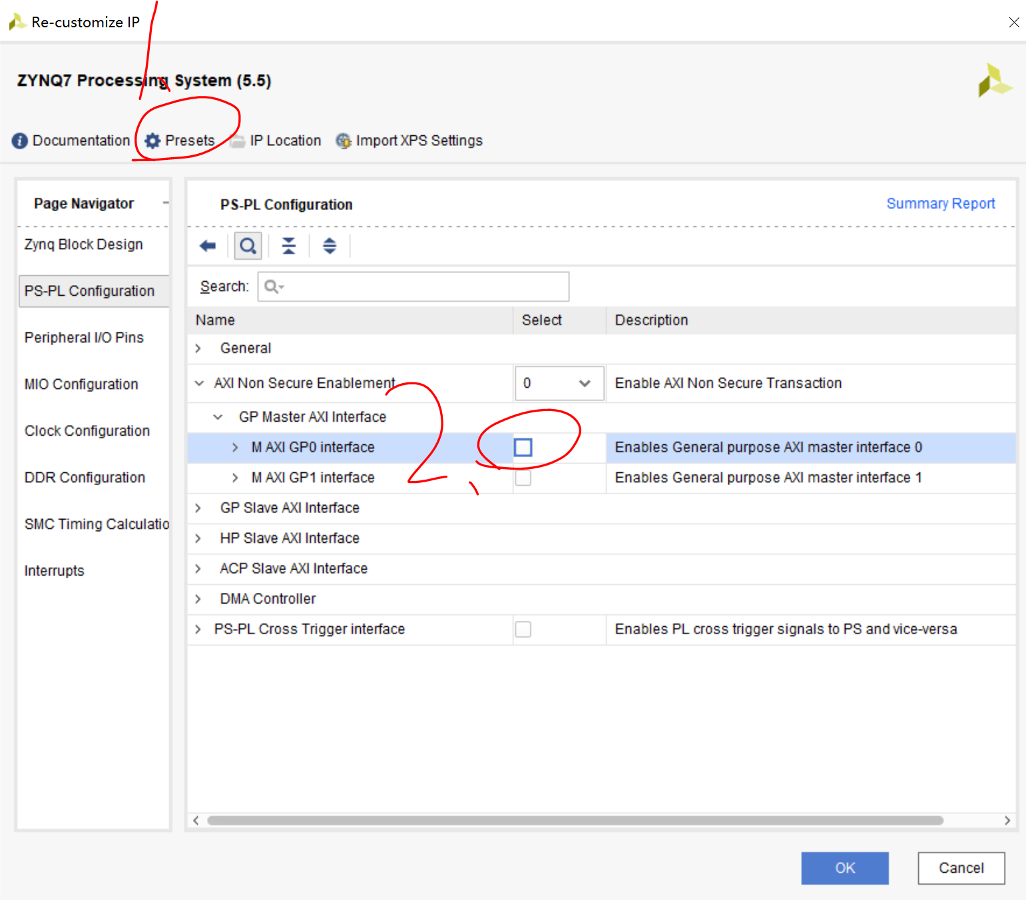This screenshot has width=1026, height=900.
Task: Click the Select column header
Action: [x=560, y=320]
